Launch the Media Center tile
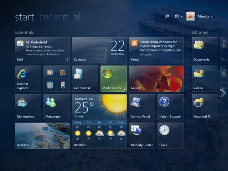The image size is (228, 171). pyautogui.click(x=113, y=78)
